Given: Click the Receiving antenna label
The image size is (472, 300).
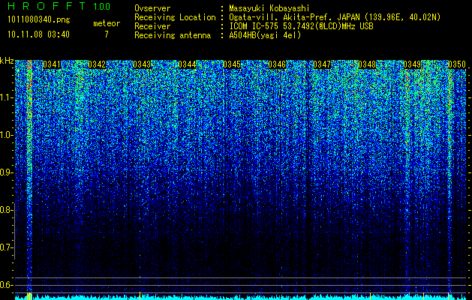Looking at the screenshot, I should [173, 35].
